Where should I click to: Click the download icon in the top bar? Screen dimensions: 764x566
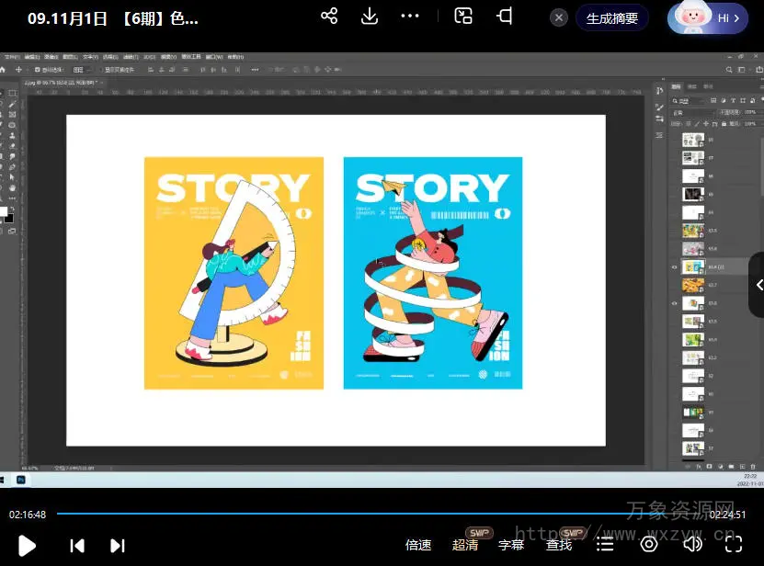point(370,17)
